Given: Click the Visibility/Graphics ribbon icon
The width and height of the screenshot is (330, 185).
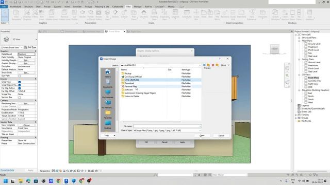Looking at the screenshot, I should tap(27, 15).
